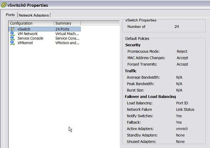Click the 'Forged Transmits:' label
Screen dimensions: 210x148
[142, 64]
